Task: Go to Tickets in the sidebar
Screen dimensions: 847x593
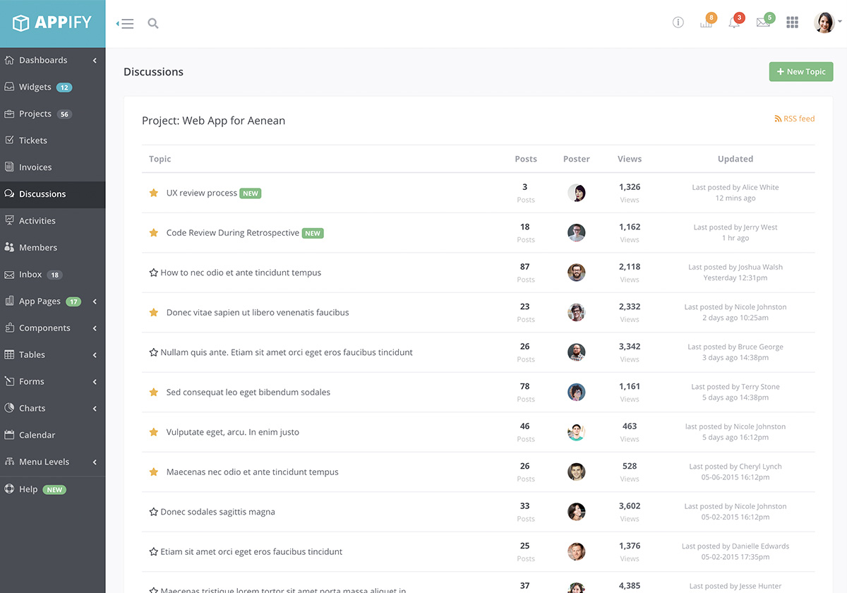Action: click(x=33, y=140)
